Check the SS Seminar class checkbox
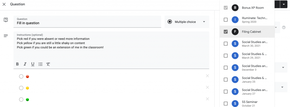Viewport: 290px width, 107px height. tap(226, 104)
